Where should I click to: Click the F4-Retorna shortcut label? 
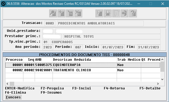pos(114,88)
